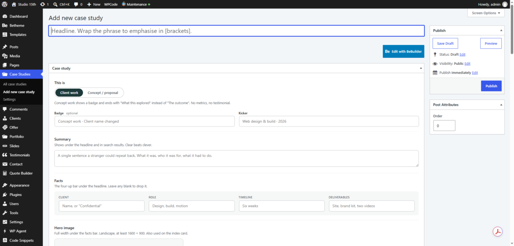Click the CLIENT facts field

pos(102,206)
